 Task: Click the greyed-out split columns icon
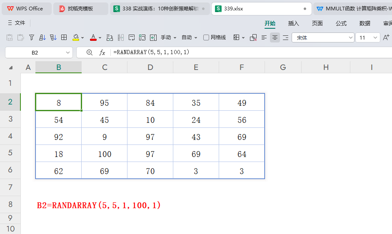(121, 37)
